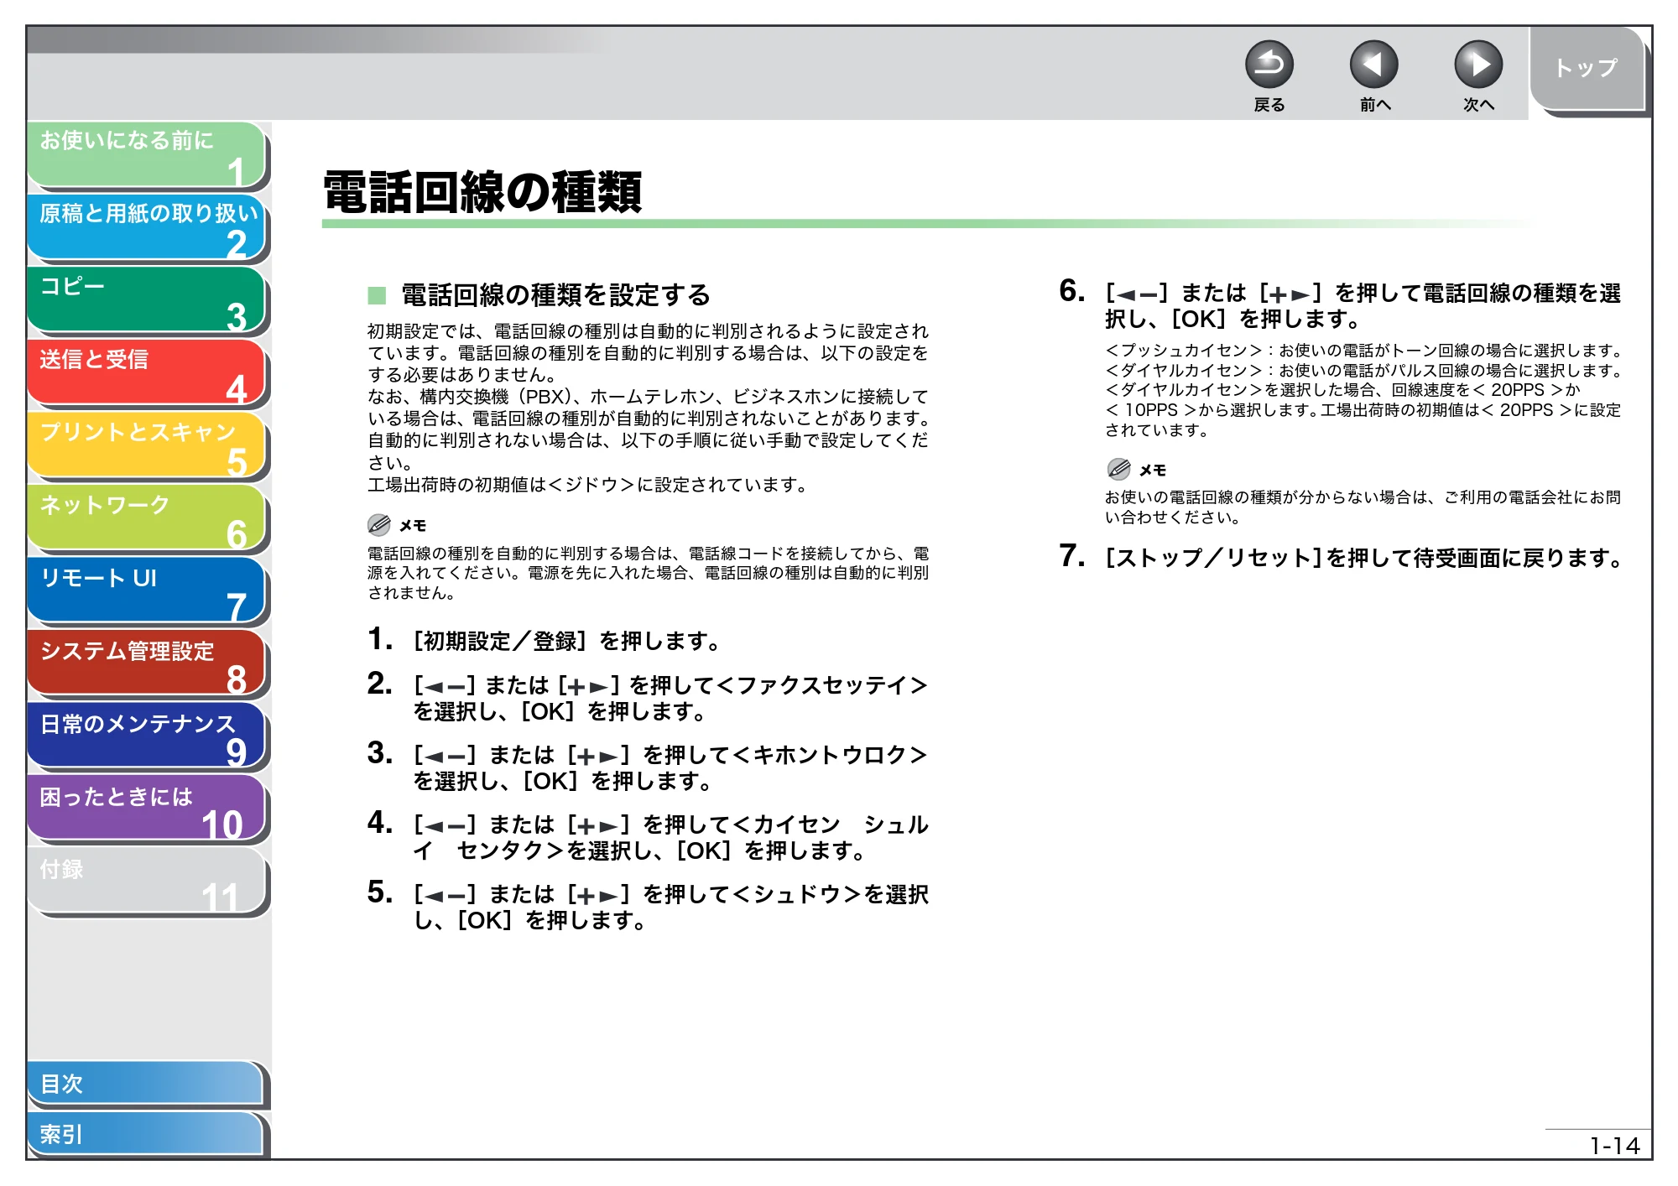Select the コピー chapter tab
Screen dimensions: 1678x1186
[x=147, y=300]
